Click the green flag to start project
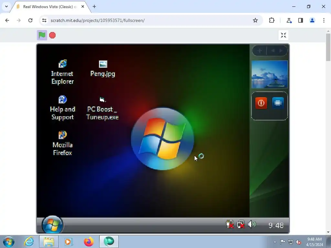The width and height of the screenshot is (331, 248). coord(42,35)
